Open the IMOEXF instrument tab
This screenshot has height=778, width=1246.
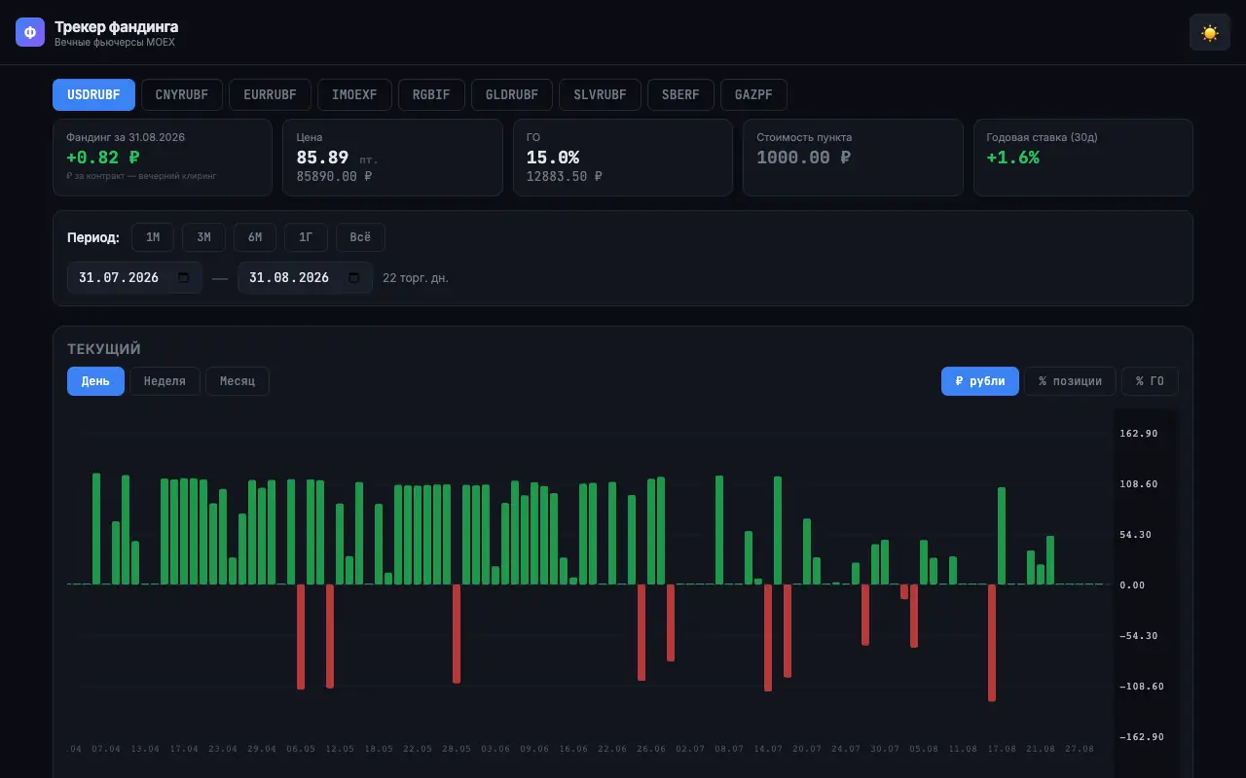354,95
